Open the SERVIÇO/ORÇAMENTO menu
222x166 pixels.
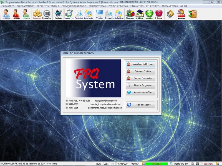[74, 6]
